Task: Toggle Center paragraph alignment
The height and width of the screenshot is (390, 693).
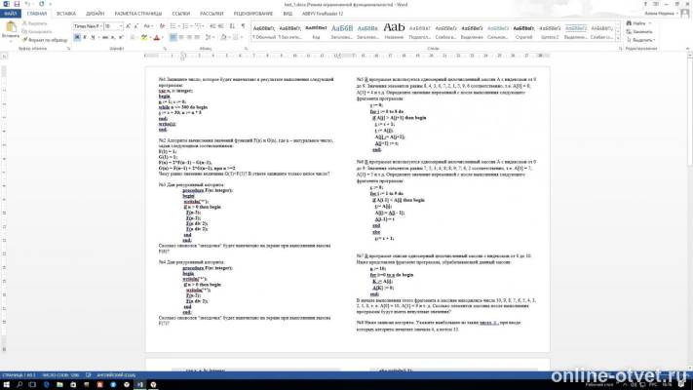Action: point(181,38)
